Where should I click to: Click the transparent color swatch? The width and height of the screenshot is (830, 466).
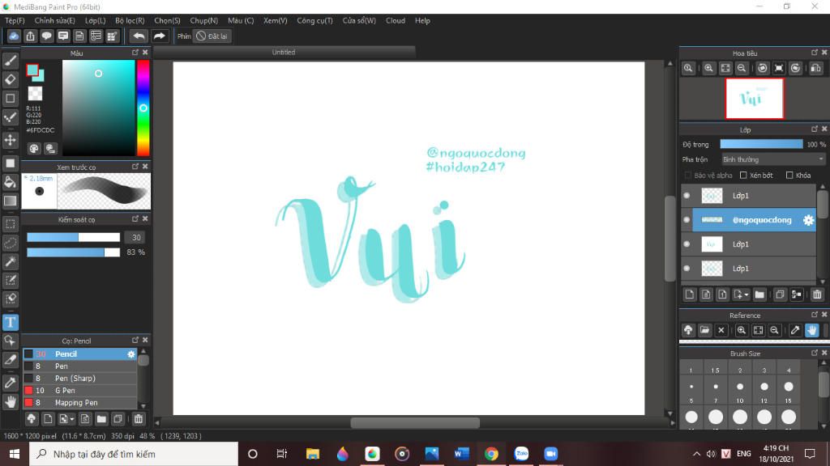[x=35, y=94]
